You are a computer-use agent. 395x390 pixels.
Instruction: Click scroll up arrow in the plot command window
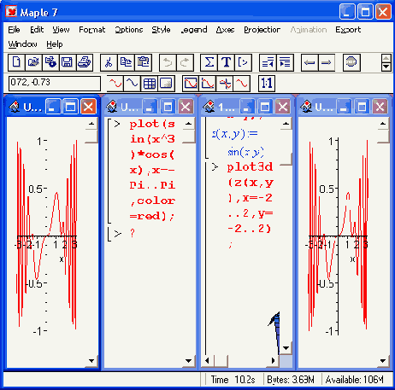point(188,124)
